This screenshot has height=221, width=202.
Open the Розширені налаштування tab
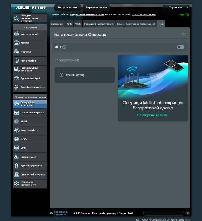click(x=98, y=24)
